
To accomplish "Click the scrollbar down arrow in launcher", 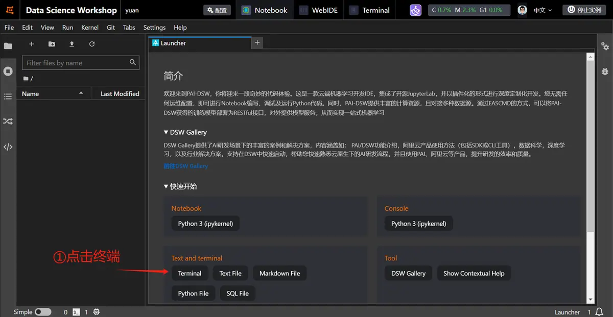I will 591,300.
